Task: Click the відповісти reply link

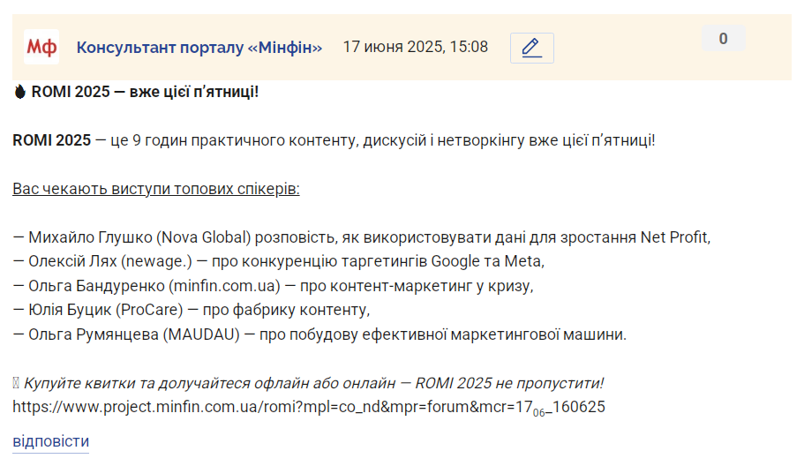Action: pos(51,441)
